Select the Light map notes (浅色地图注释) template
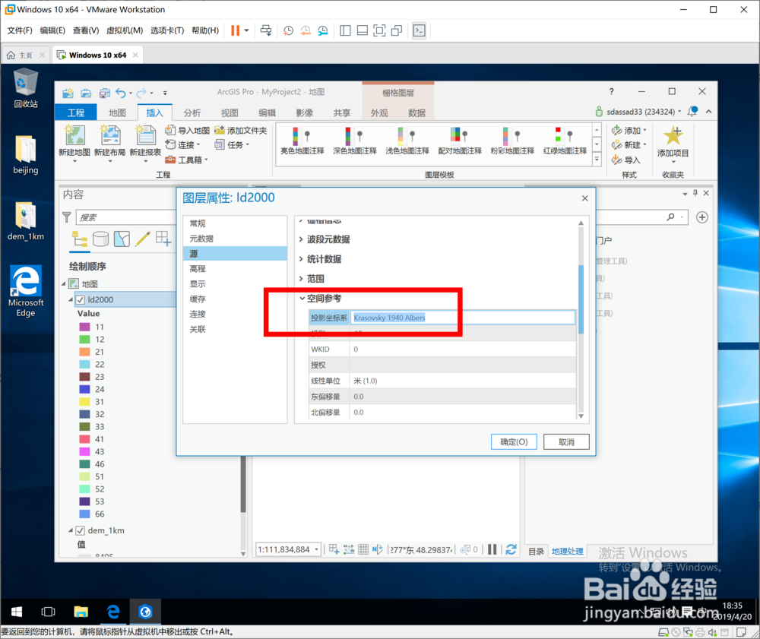The image size is (760, 639). 407,141
